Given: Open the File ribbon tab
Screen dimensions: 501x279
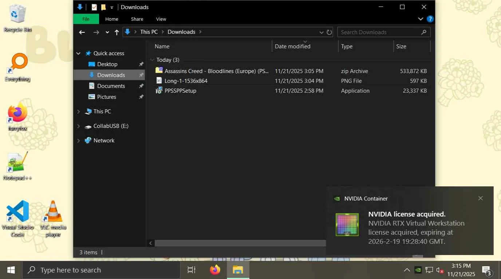Looking at the screenshot, I should pos(86,19).
